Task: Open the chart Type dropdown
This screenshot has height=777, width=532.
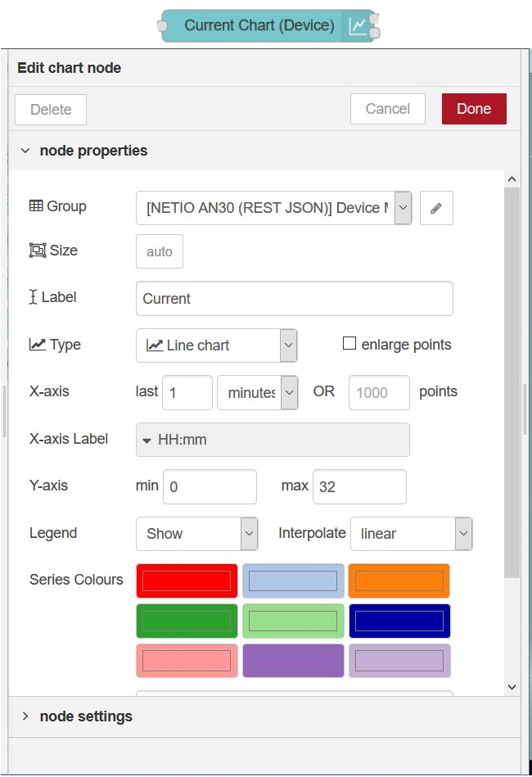Action: pos(216,346)
